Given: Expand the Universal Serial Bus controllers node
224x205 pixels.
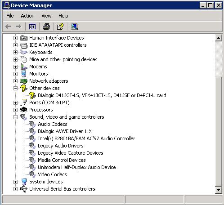Looking at the screenshot, I should 15,189.
